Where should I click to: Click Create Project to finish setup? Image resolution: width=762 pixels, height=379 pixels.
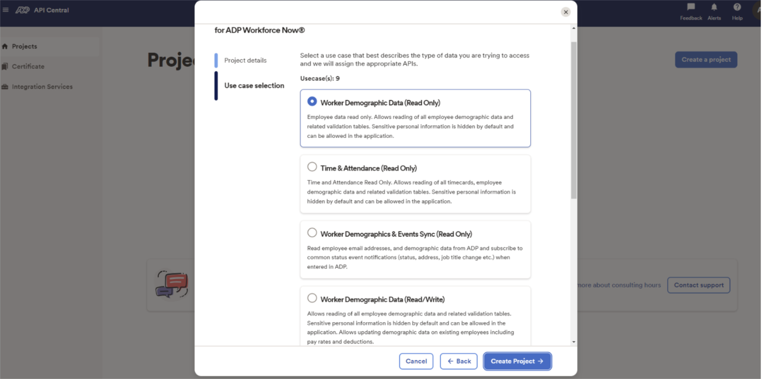517,361
